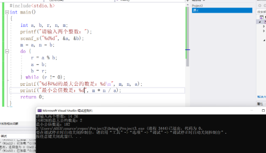This screenshot has height=153, width=266.
Task: Click the back arrow in Solution Explorer
Action: (x=260, y=6)
